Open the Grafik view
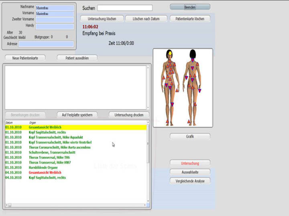The image size is (289, 216). 190,136
